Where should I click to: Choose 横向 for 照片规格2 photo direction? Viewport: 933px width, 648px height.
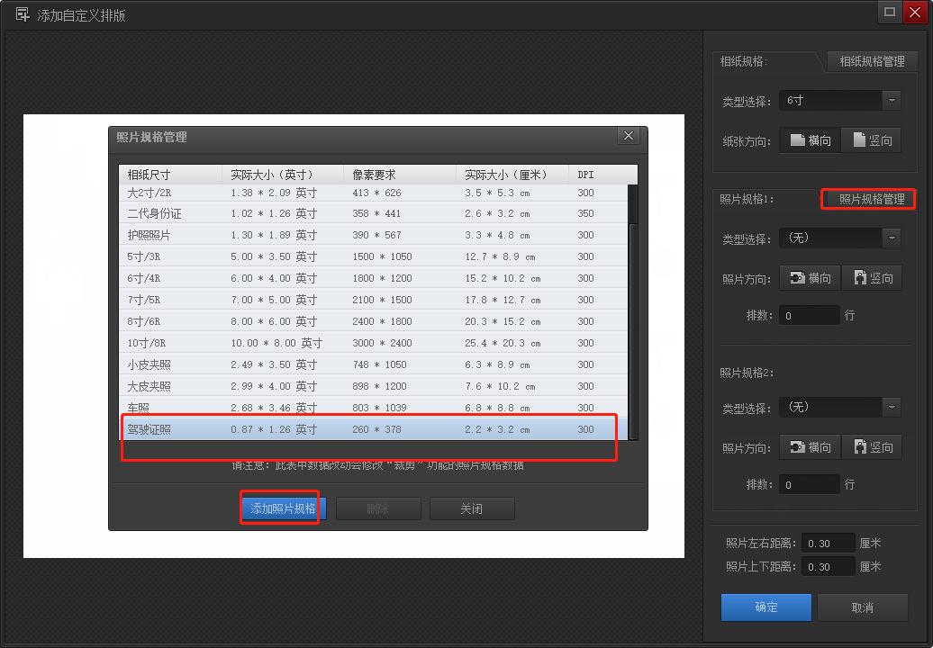810,447
